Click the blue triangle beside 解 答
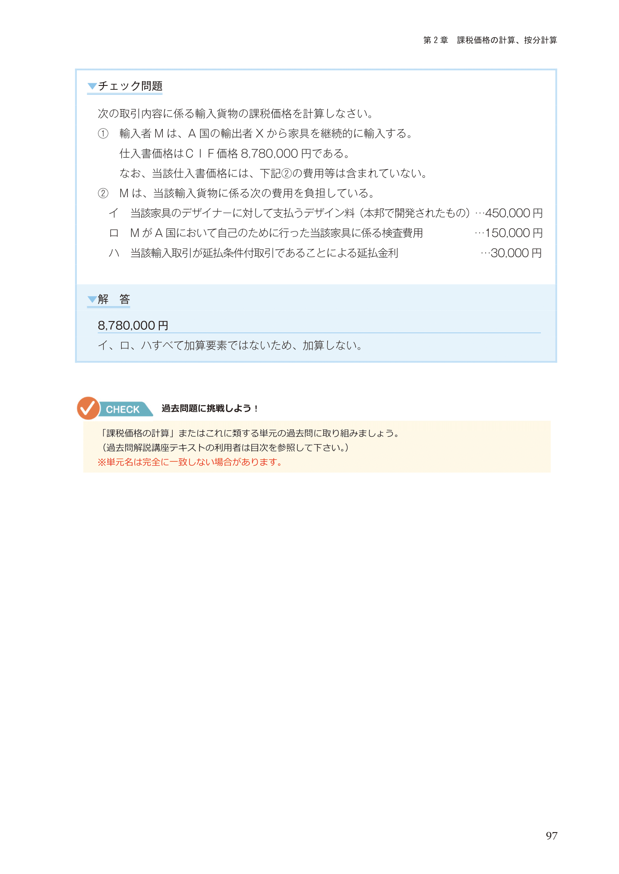Image resolution: width=619 pixels, height=874 pixels. coord(92,299)
